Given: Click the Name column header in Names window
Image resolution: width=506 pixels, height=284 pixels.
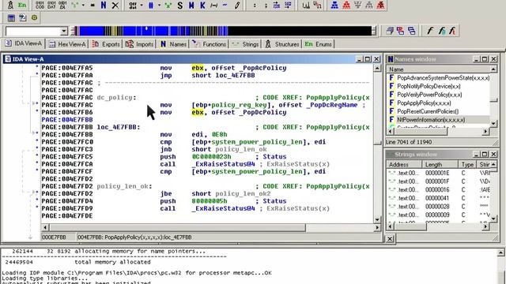Looking at the screenshot, I should click(439, 69).
